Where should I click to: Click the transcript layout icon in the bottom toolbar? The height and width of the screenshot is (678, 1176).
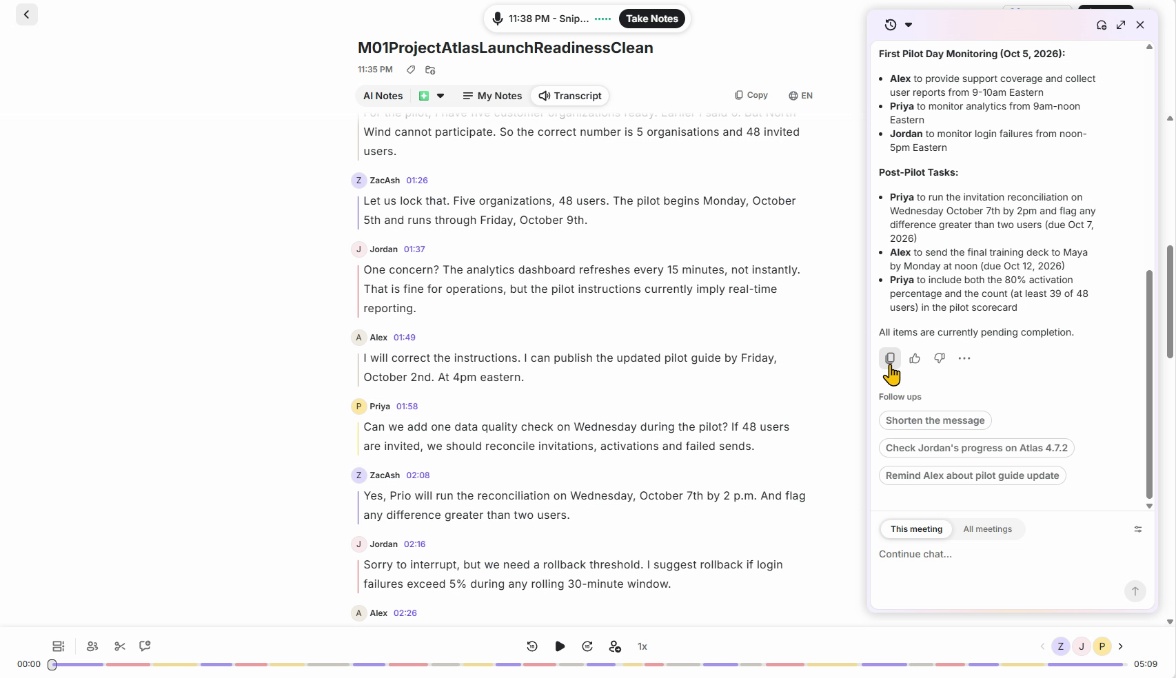(x=59, y=646)
